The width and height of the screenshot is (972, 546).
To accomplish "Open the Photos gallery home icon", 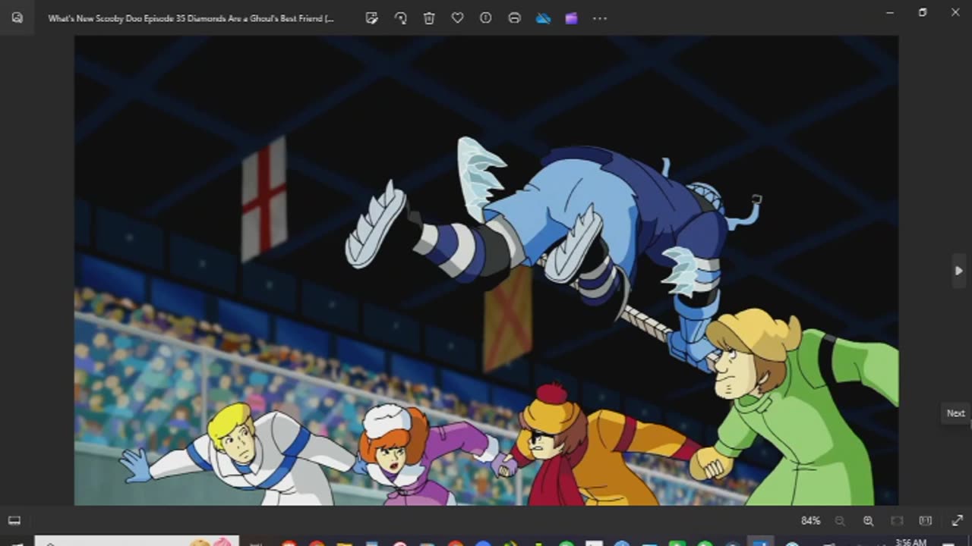I will (x=17, y=17).
